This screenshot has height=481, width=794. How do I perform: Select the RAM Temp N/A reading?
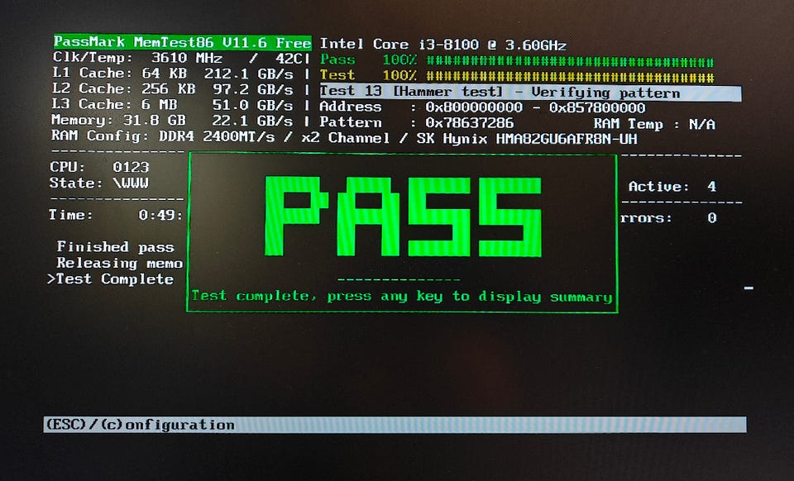click(x=654, y=124)
